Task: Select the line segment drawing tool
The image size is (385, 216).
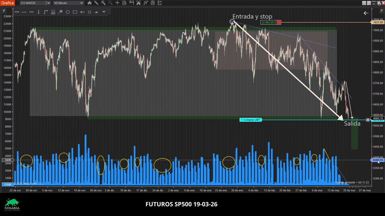Action: coord(17,12)
